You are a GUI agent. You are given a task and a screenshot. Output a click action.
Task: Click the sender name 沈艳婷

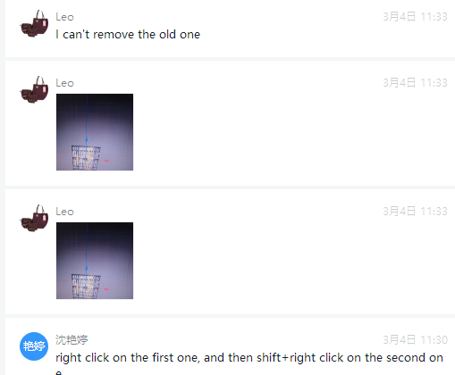click(72, 339)
